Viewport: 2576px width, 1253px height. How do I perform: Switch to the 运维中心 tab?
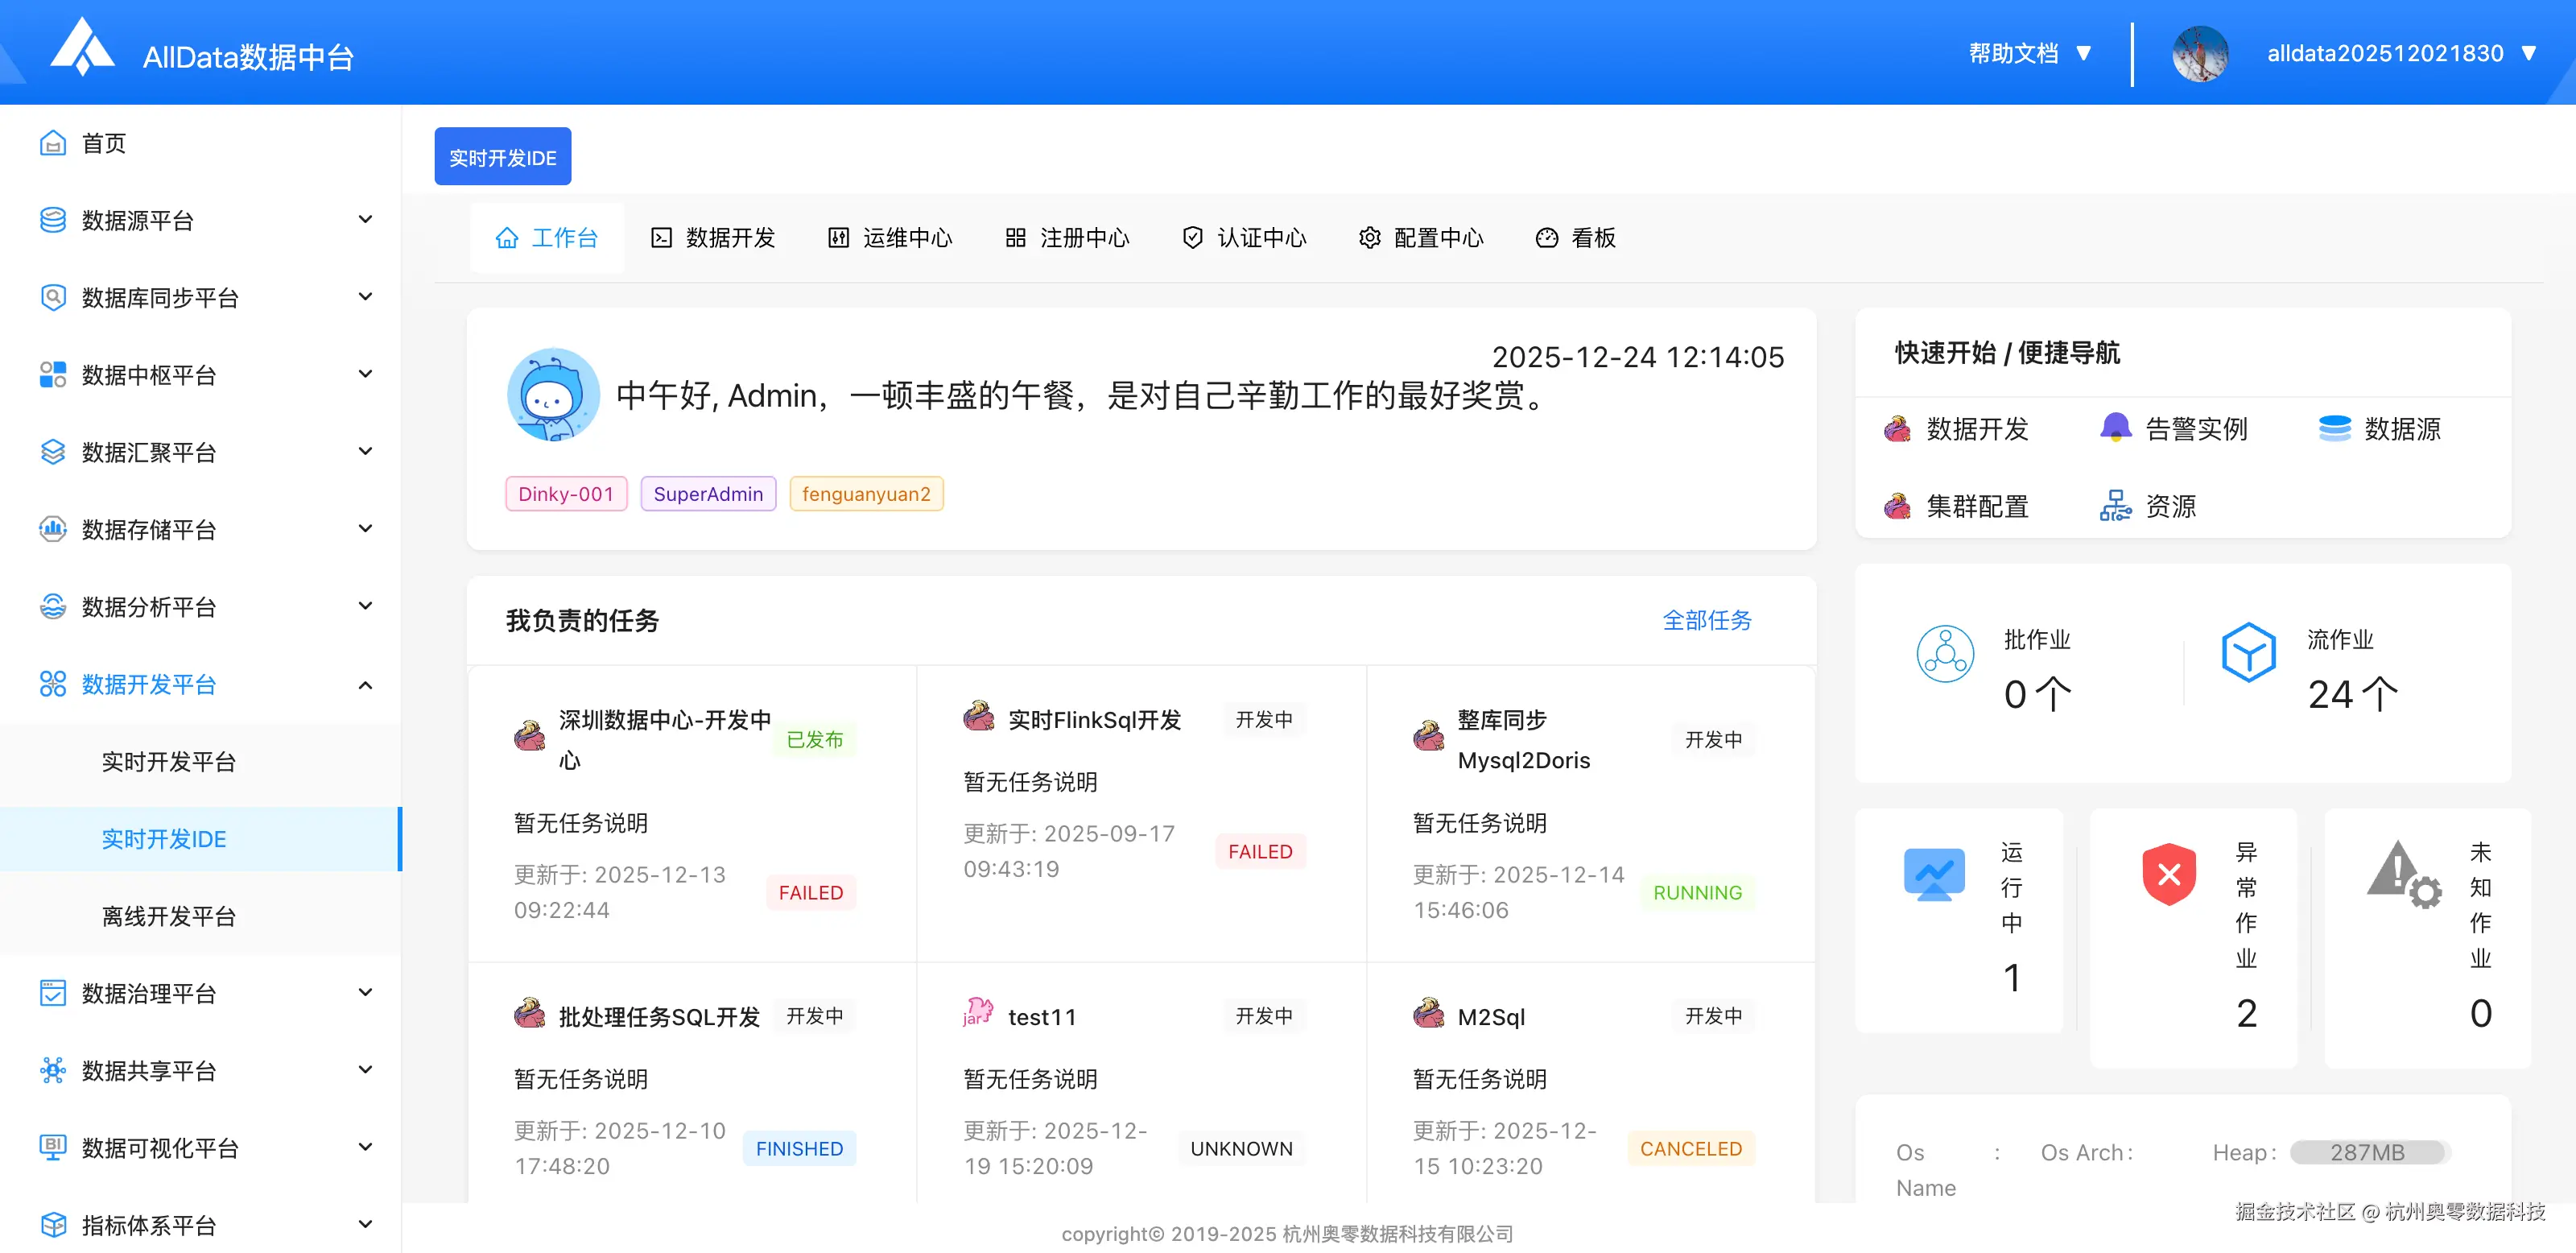pyautogui.click(x=890, y=238)
